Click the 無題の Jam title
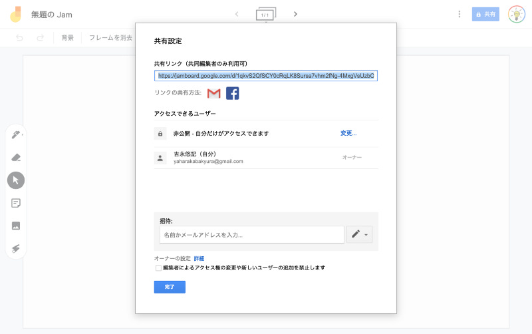This screenshot has height=334, width=532. click(x=52, y=15)
